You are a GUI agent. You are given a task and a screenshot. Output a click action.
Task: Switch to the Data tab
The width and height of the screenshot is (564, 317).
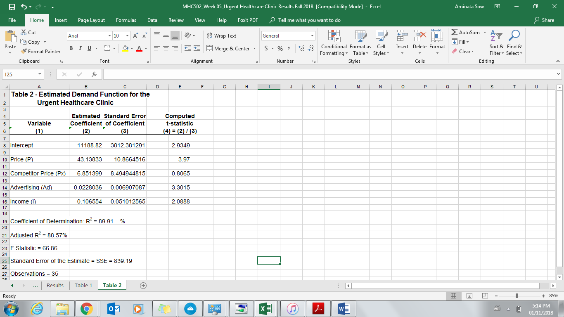pos(152,20)
